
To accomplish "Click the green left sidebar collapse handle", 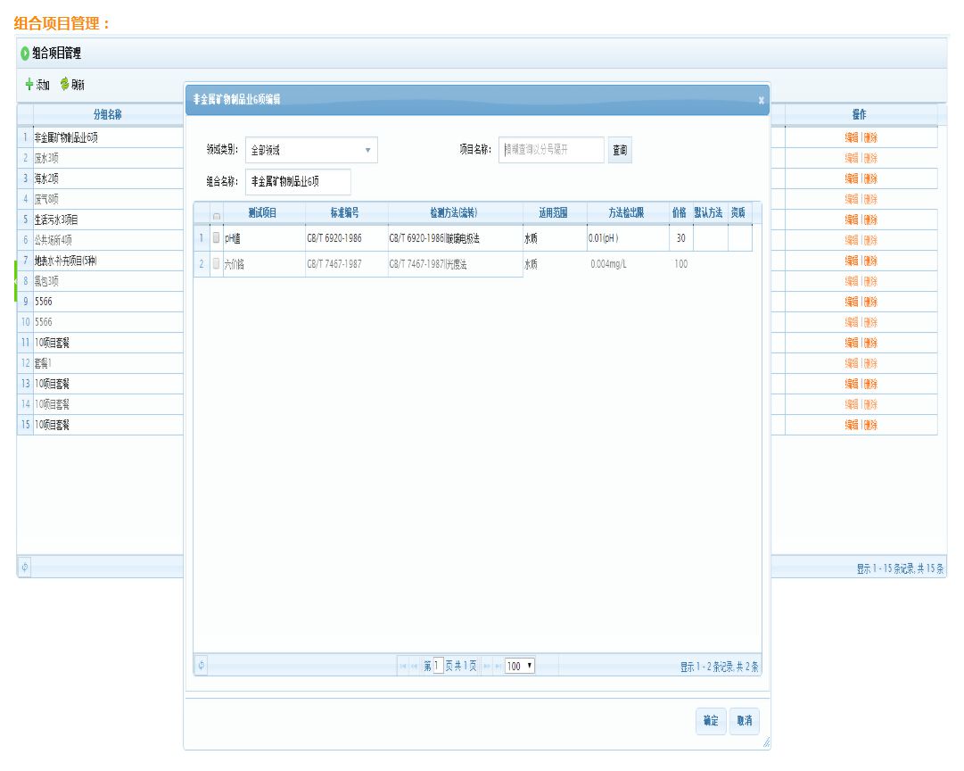I will point(15,281).
